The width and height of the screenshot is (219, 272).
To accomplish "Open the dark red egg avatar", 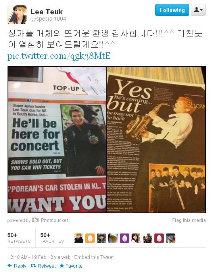I will (159, 238).
